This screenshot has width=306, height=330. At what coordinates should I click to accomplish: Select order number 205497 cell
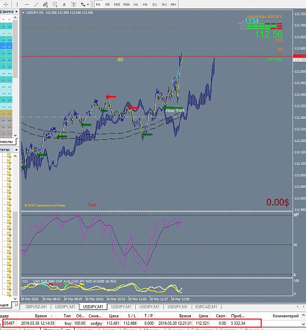(x=8, y=323)
